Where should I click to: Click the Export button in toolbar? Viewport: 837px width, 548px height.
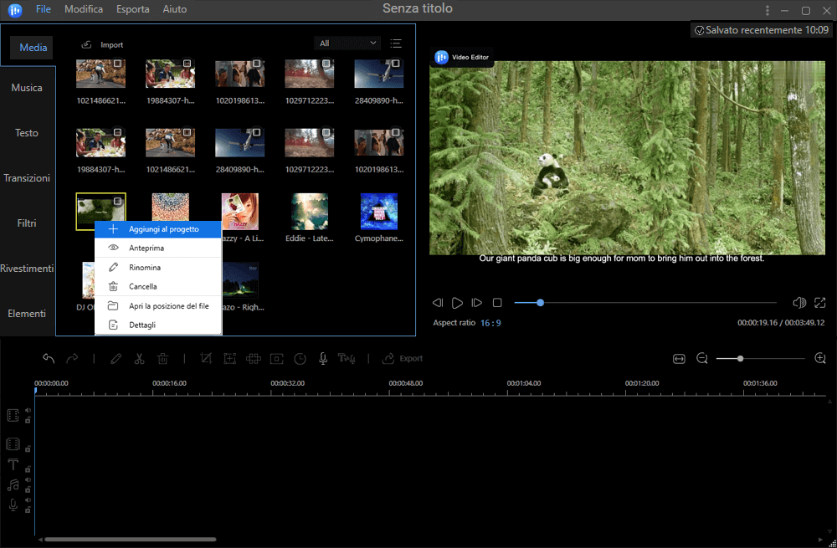[403, 358]
